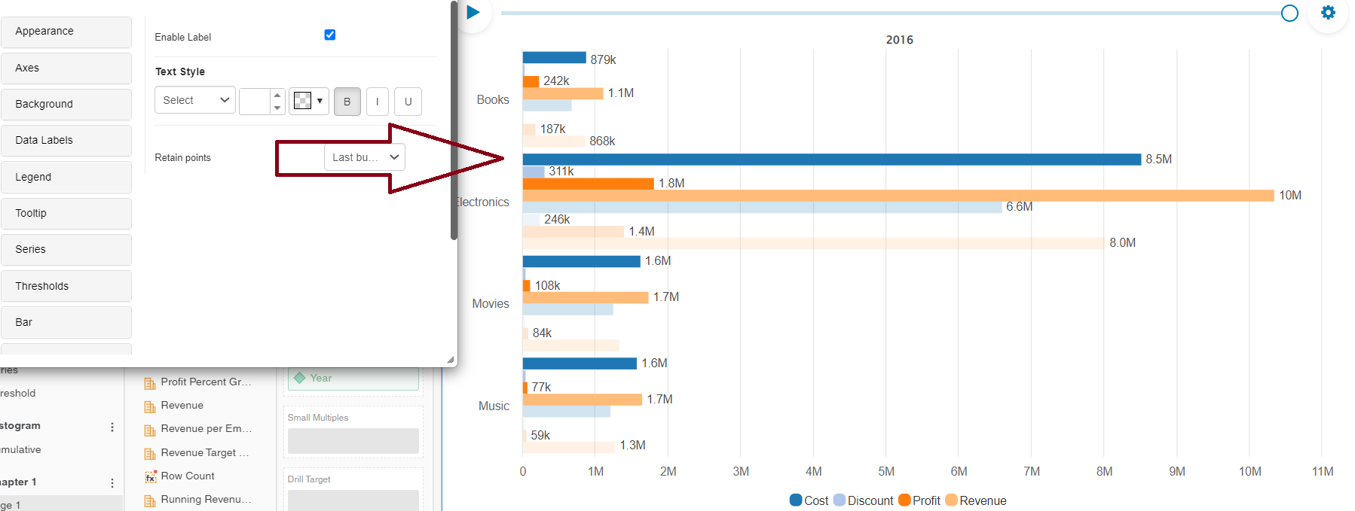Viewport: 1355px width, 511px height.
Task: Expand the Retain points dropdown
Action: (365, 157)
